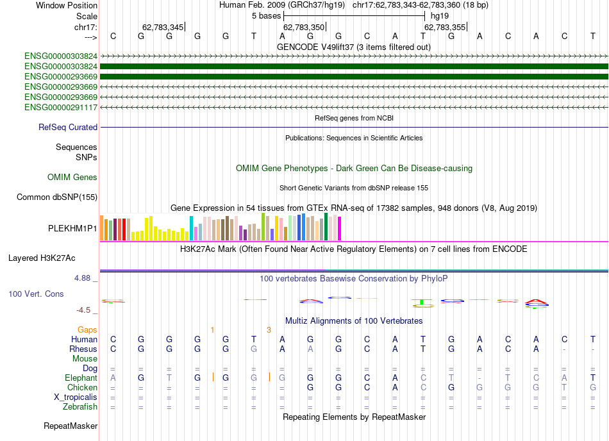Image resolution: width=609 pixels, height=441 pixels.
Task: Click the Mouse species row label
Action: pyautogui.click(x=85, y=359)
